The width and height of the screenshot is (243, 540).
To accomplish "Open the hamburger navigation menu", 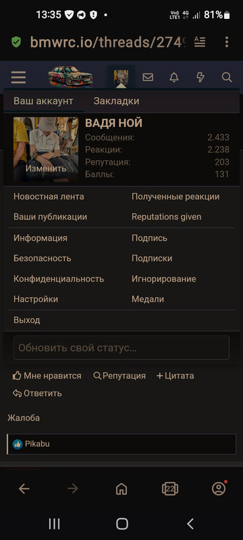I will click(18, 77).
